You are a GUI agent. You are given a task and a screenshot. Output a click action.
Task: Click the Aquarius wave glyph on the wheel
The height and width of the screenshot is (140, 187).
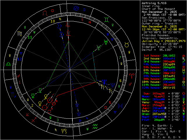click(x=95, y=127)
